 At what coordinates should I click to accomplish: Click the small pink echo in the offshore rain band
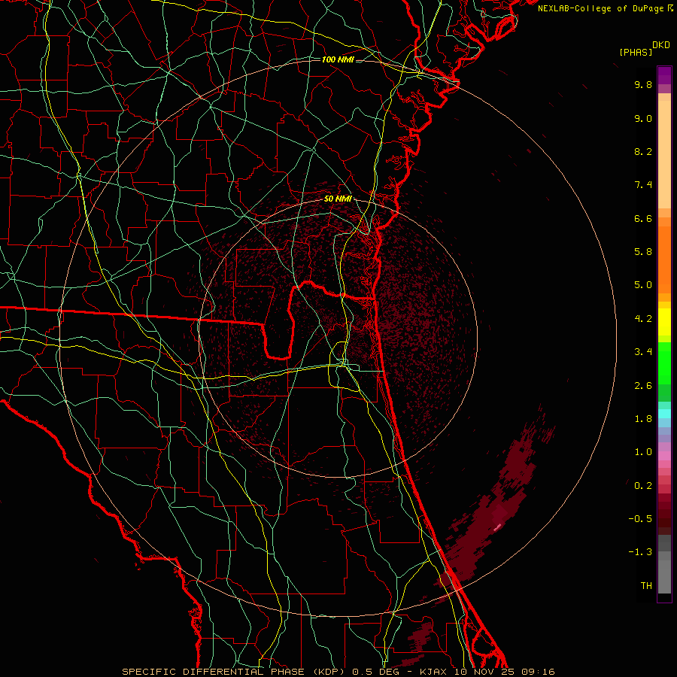pyautogui.click(x=497, y=527)
